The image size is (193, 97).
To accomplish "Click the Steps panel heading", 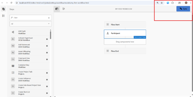I will click(x=12, y=9).
